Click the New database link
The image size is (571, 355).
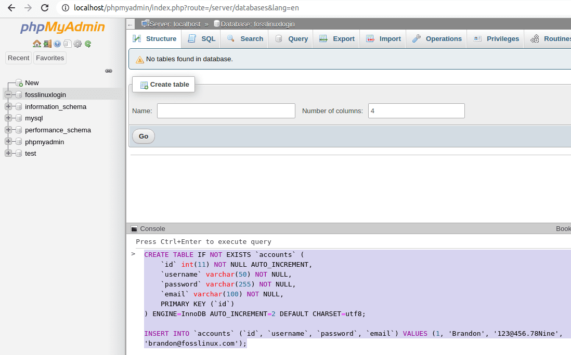tap(32, 83)
